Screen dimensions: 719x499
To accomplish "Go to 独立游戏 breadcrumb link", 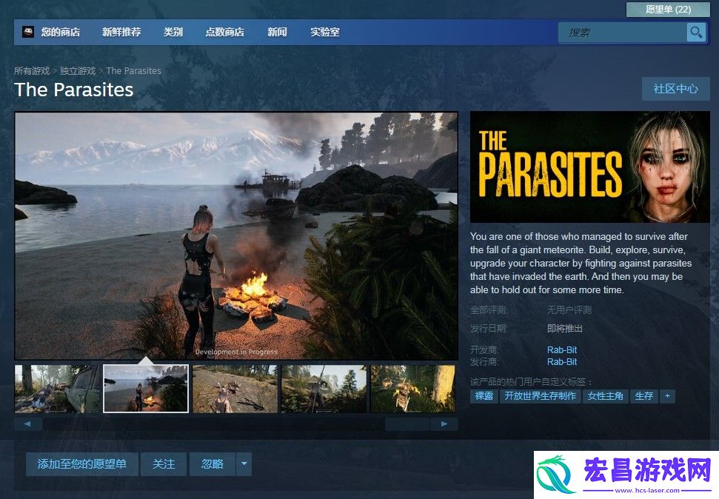I will (78, 70).
